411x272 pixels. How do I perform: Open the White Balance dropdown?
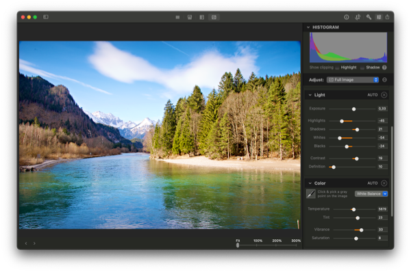(x=371, y=194)
